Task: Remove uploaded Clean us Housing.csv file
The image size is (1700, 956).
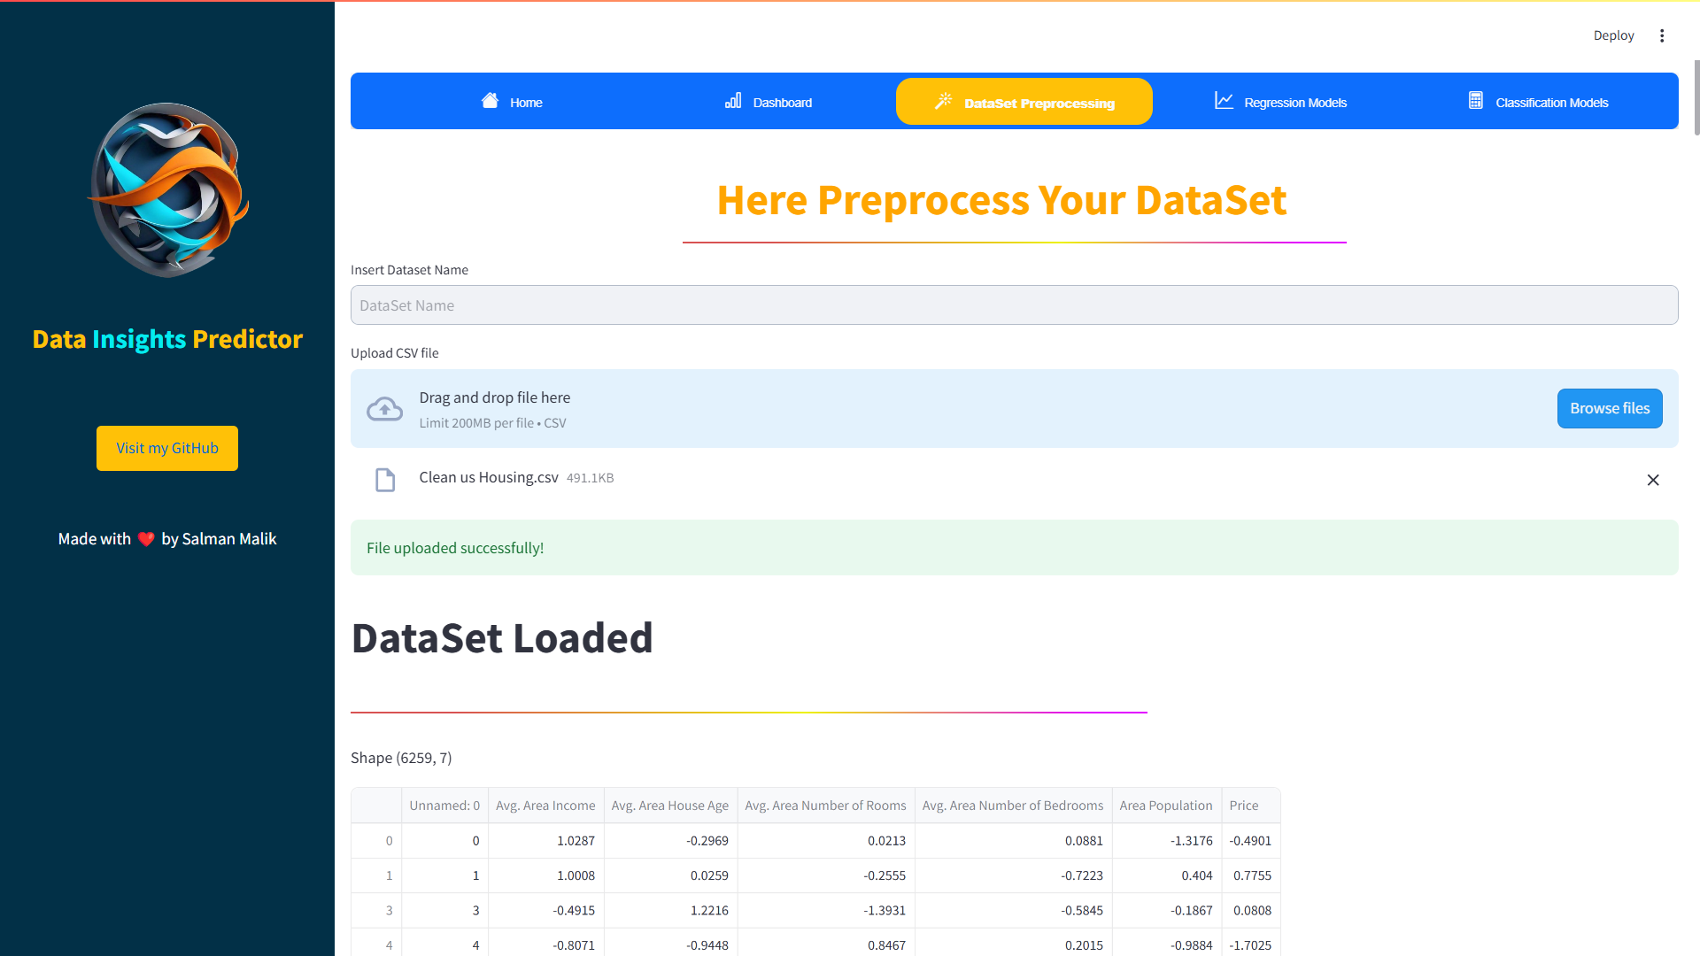Action: 1652,480
